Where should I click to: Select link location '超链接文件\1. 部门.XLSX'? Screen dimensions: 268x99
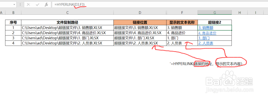pos(140,38)
